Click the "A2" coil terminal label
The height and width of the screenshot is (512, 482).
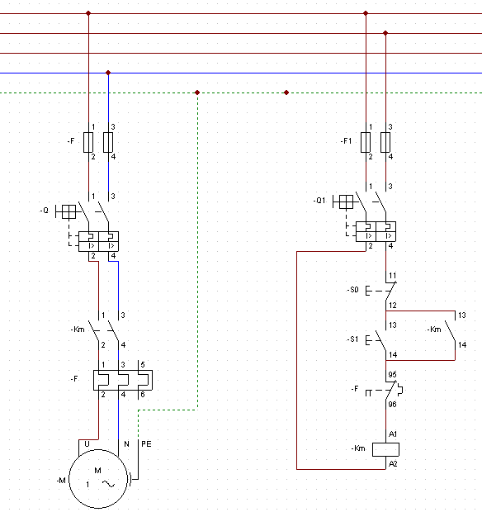pos(393,464)
